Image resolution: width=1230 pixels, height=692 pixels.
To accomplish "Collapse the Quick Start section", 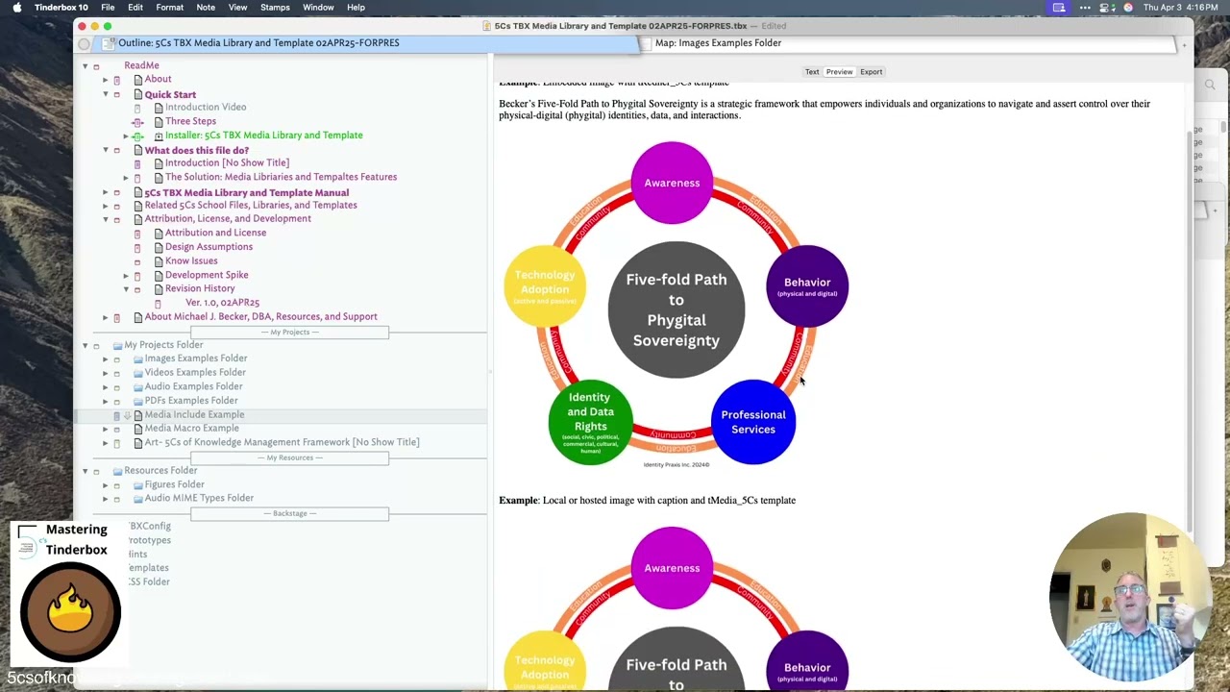I will coord(106,95).
